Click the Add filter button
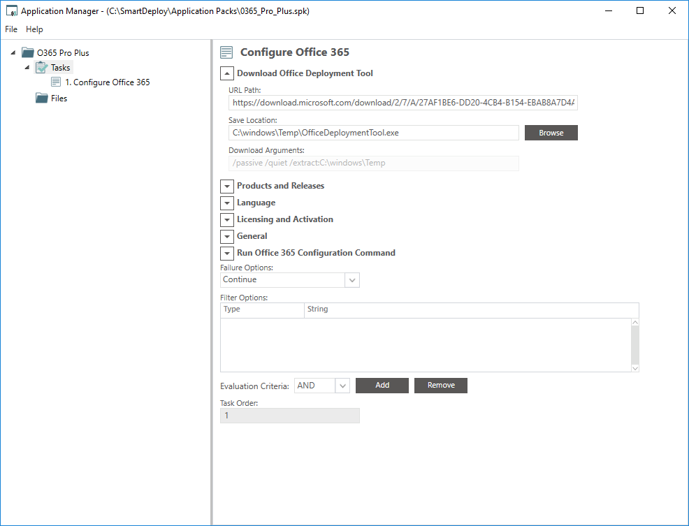Image resolution: width=689 pixels, height=526 pixels. [x=382, y=386]
